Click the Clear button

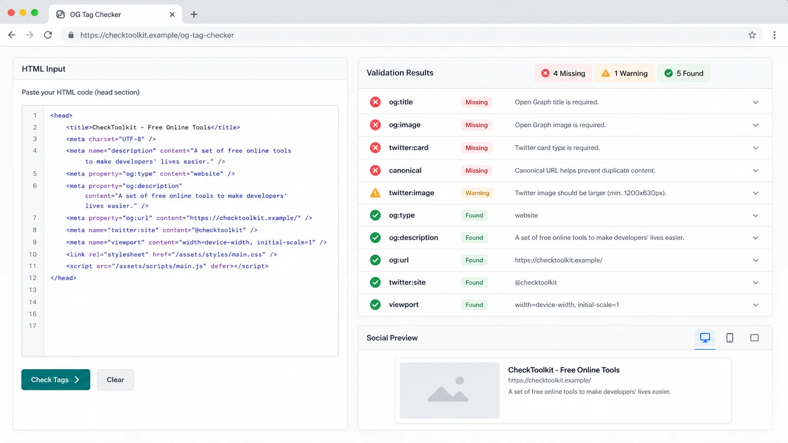point(115,380)
